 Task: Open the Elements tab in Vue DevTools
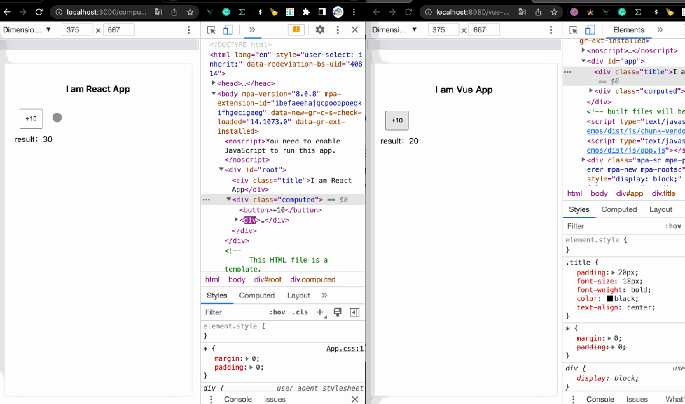point(628,30)
